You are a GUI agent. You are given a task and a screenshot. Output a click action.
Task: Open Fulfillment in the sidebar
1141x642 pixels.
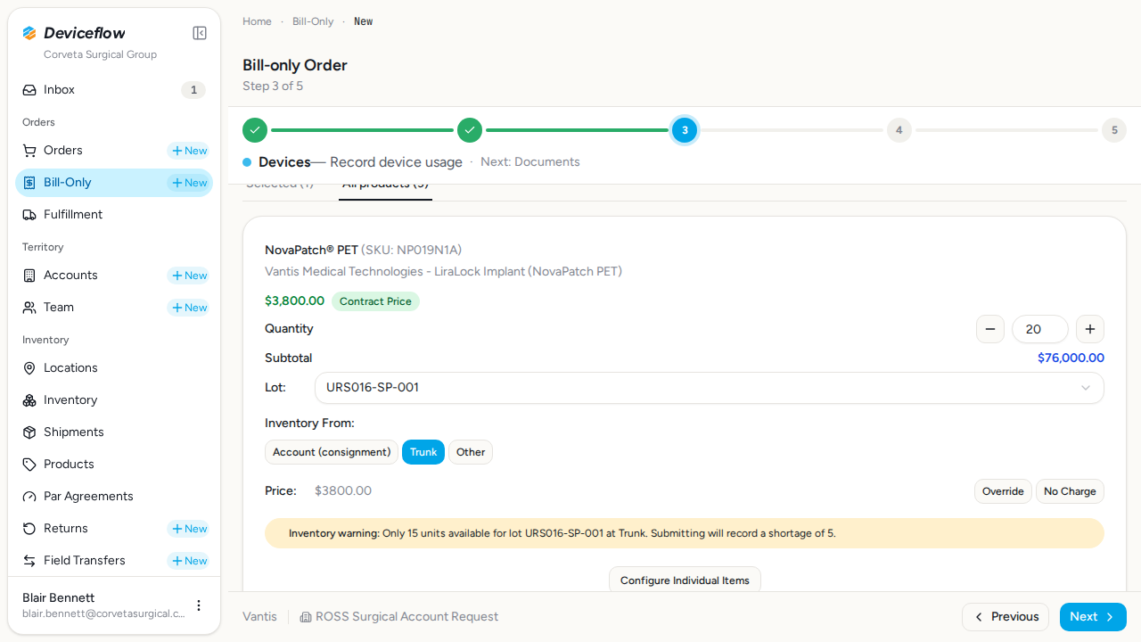tap(114, 215)
